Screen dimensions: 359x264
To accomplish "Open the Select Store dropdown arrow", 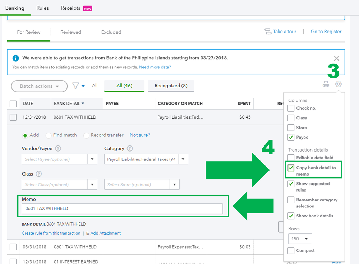I will click(174, 184).
